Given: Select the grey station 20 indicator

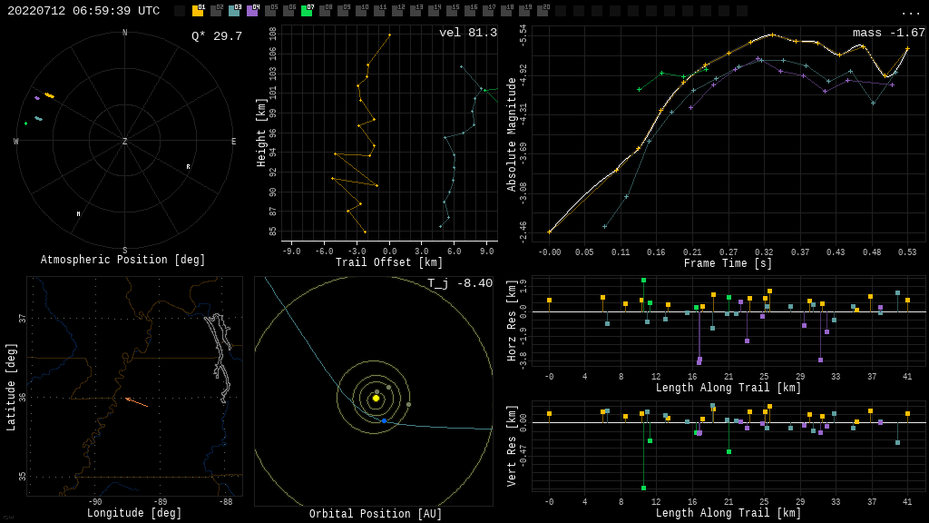Looking at the screenshot, I should pyautogui.click(x=543, y=11).
